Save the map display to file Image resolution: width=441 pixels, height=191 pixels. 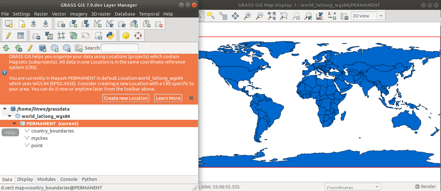coord(344,16)
